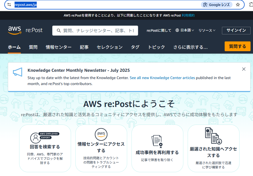Click the site information icon in address bar

coord(9,5)
